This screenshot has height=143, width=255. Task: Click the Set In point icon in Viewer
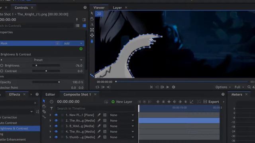click(x=103, y=87)
